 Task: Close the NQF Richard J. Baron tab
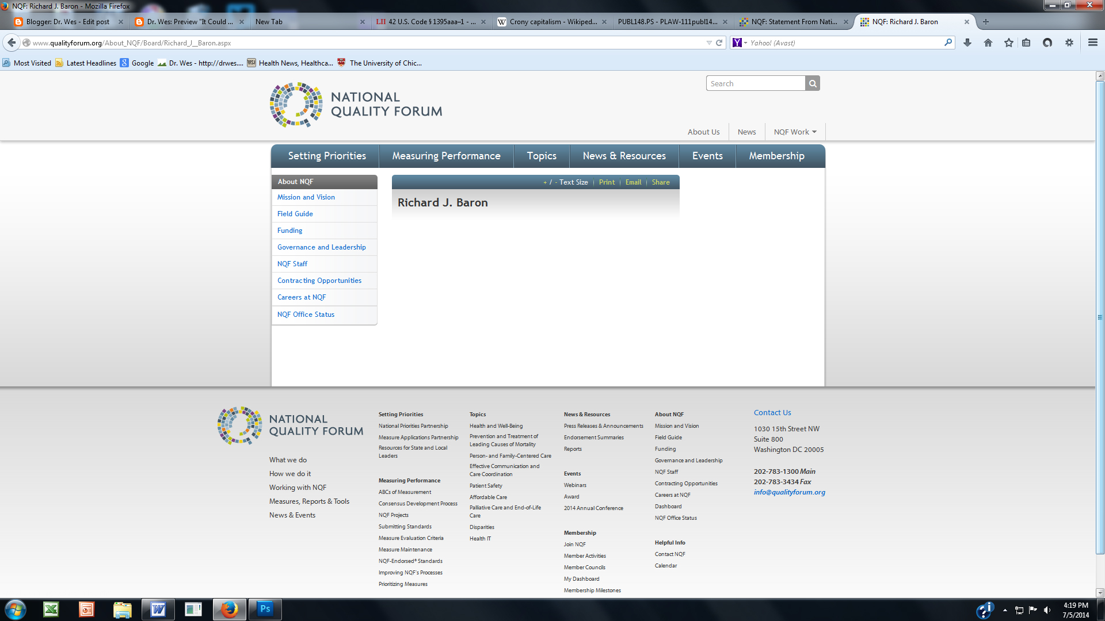coord(967,22)
